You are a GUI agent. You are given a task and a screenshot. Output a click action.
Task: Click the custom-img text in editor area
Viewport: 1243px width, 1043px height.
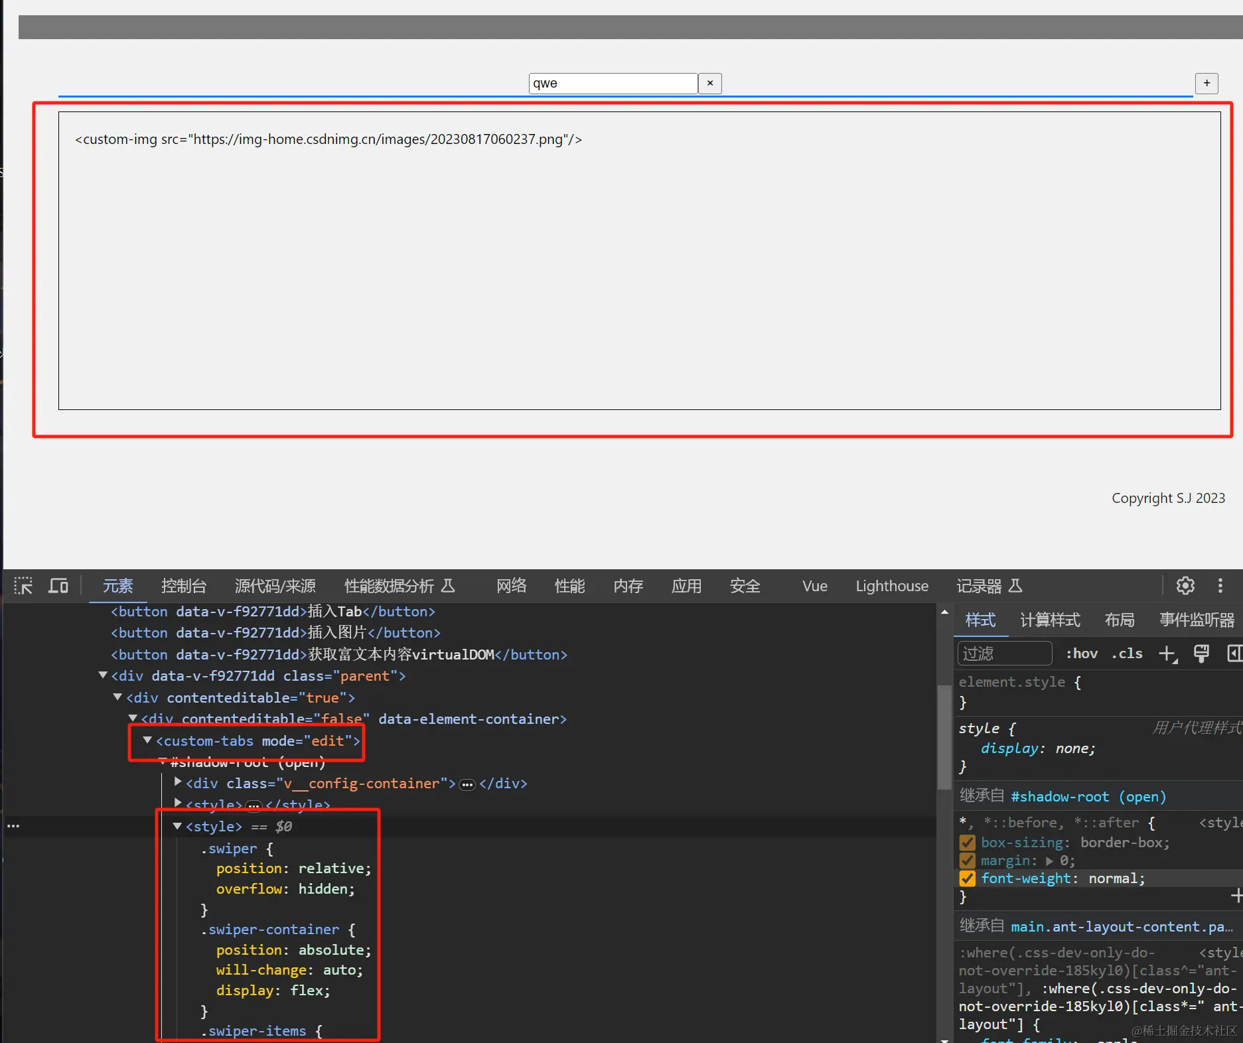coord(329,139)
